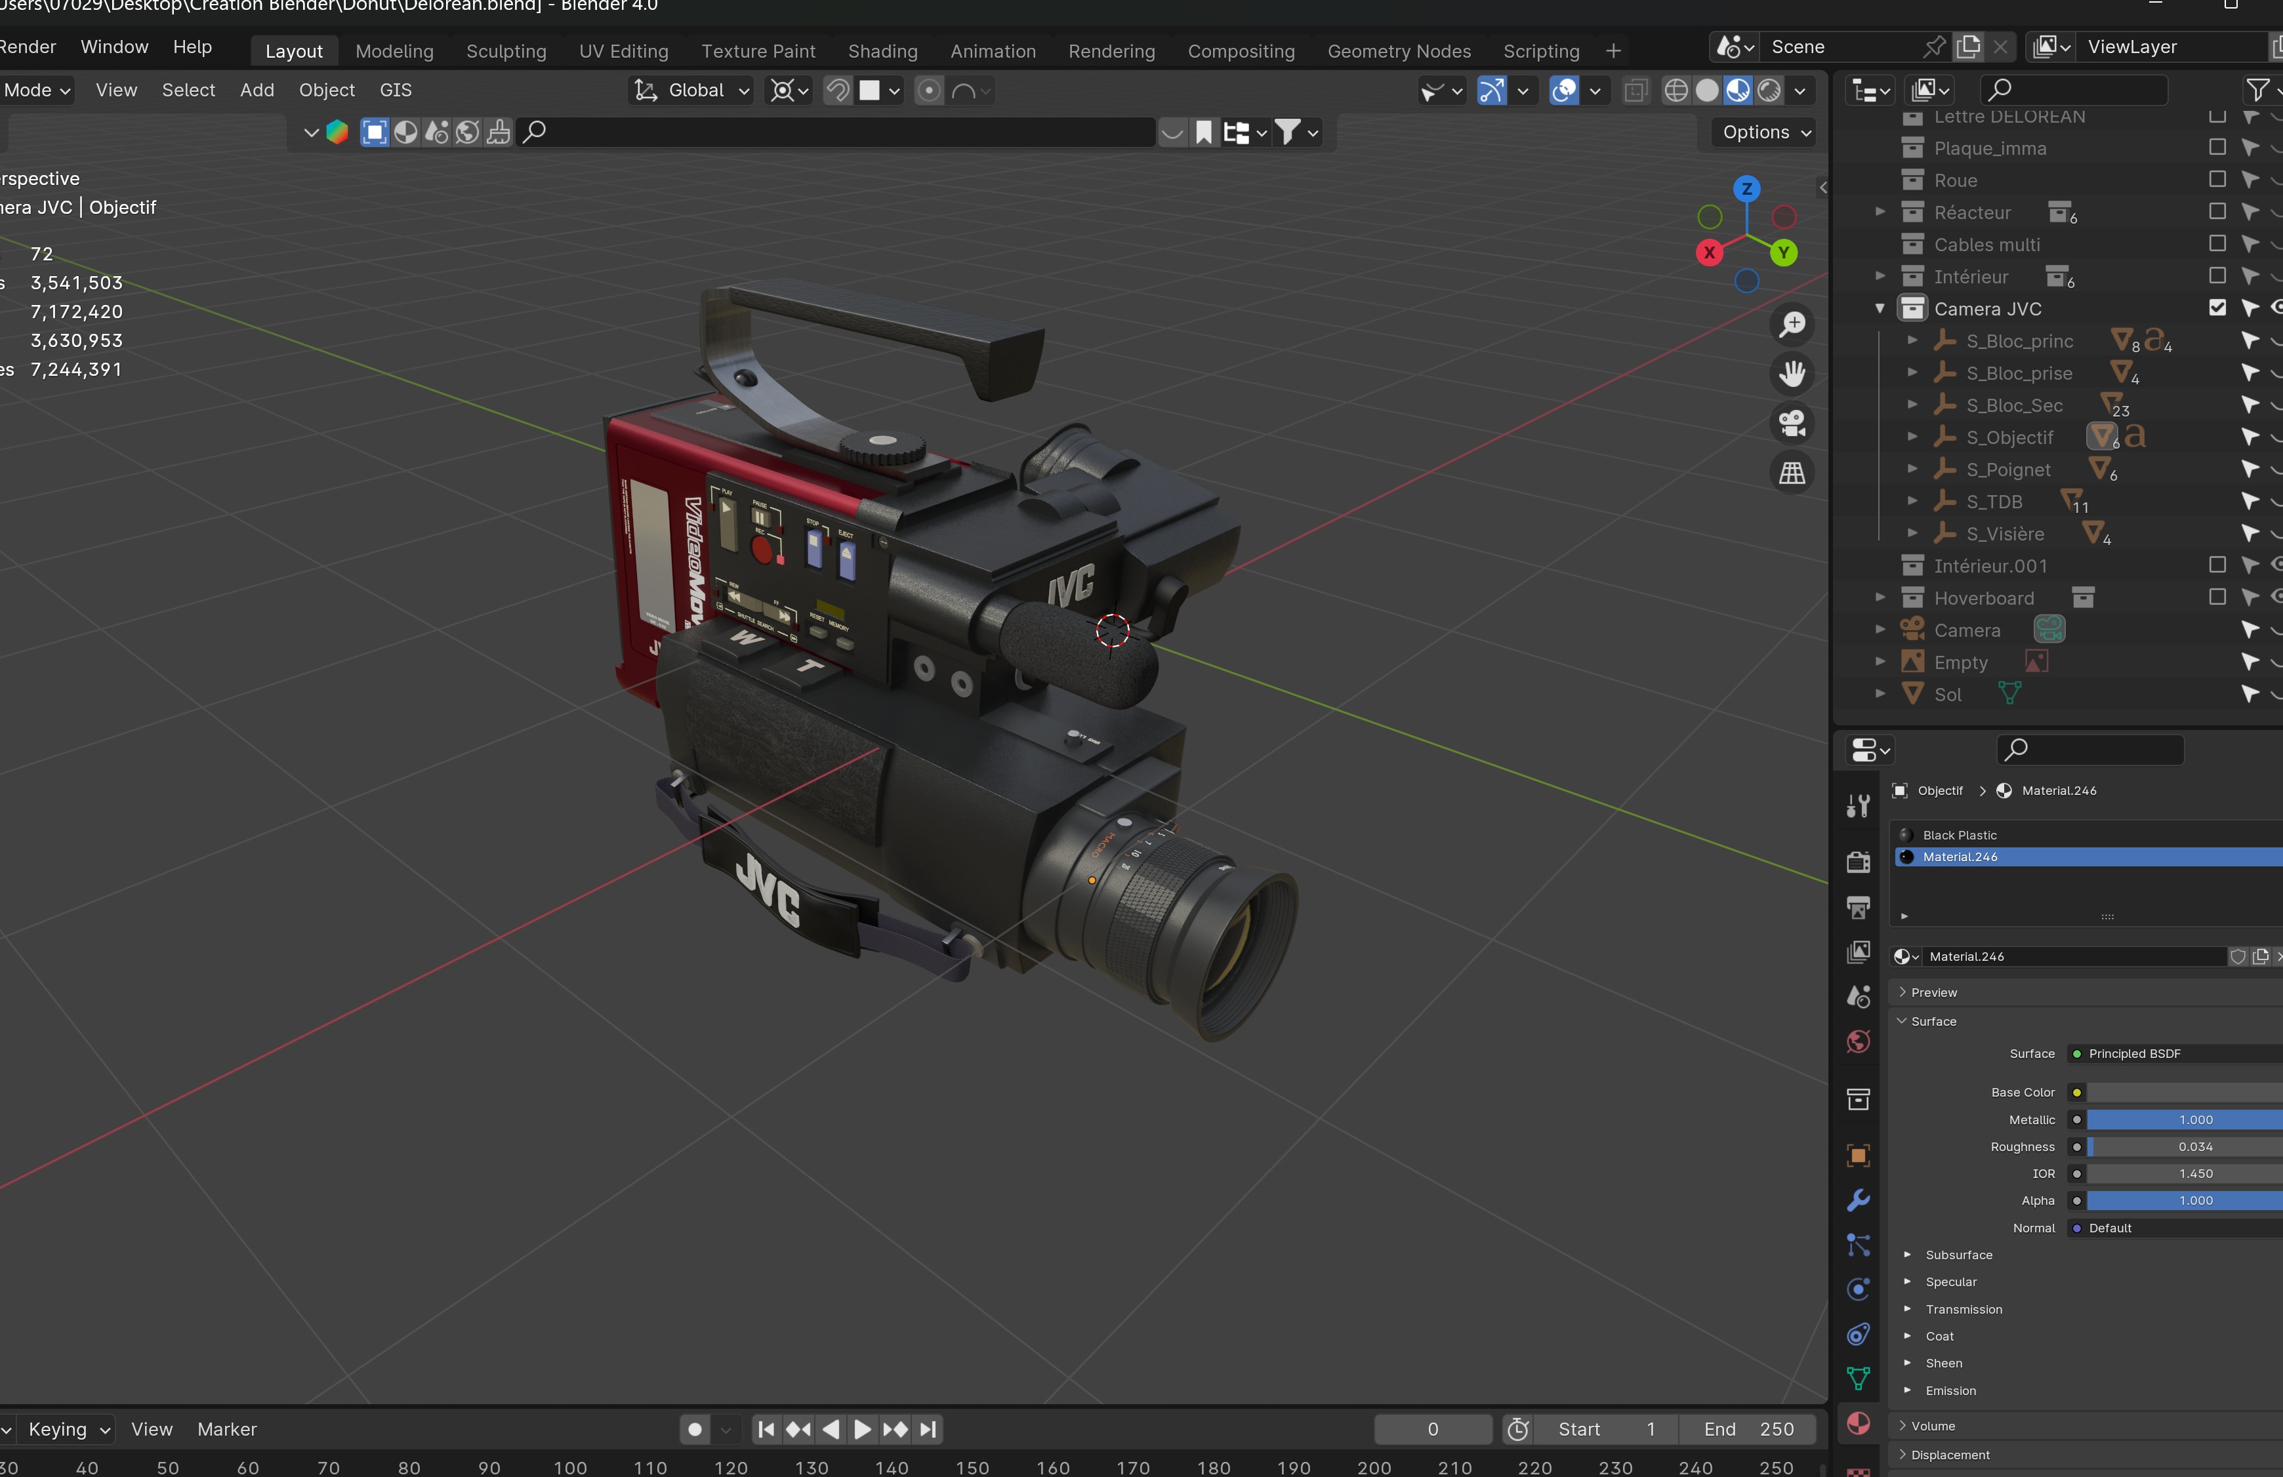Screen dimensions: 2283x1477
Task: Expand the S_Objectif tree item
Action: (1912, 437)
